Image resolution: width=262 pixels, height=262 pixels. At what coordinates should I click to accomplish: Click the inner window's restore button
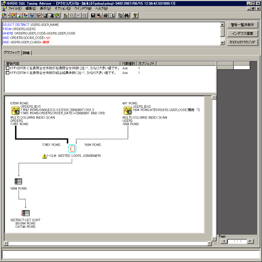[x=253, y=8]
